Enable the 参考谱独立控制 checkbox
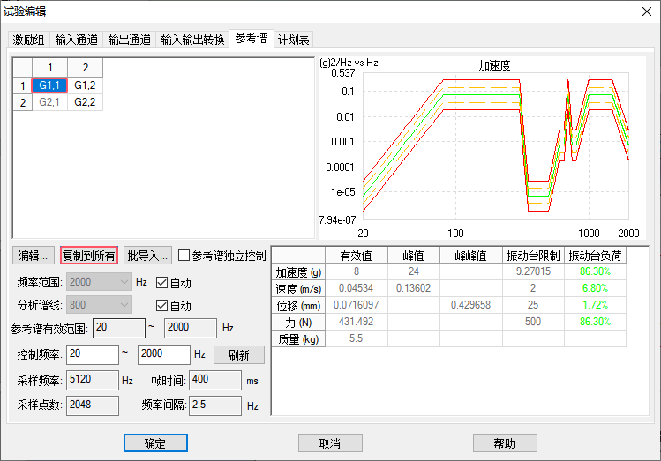This screenshot has height=461, width=661. [x=184, y=257]
